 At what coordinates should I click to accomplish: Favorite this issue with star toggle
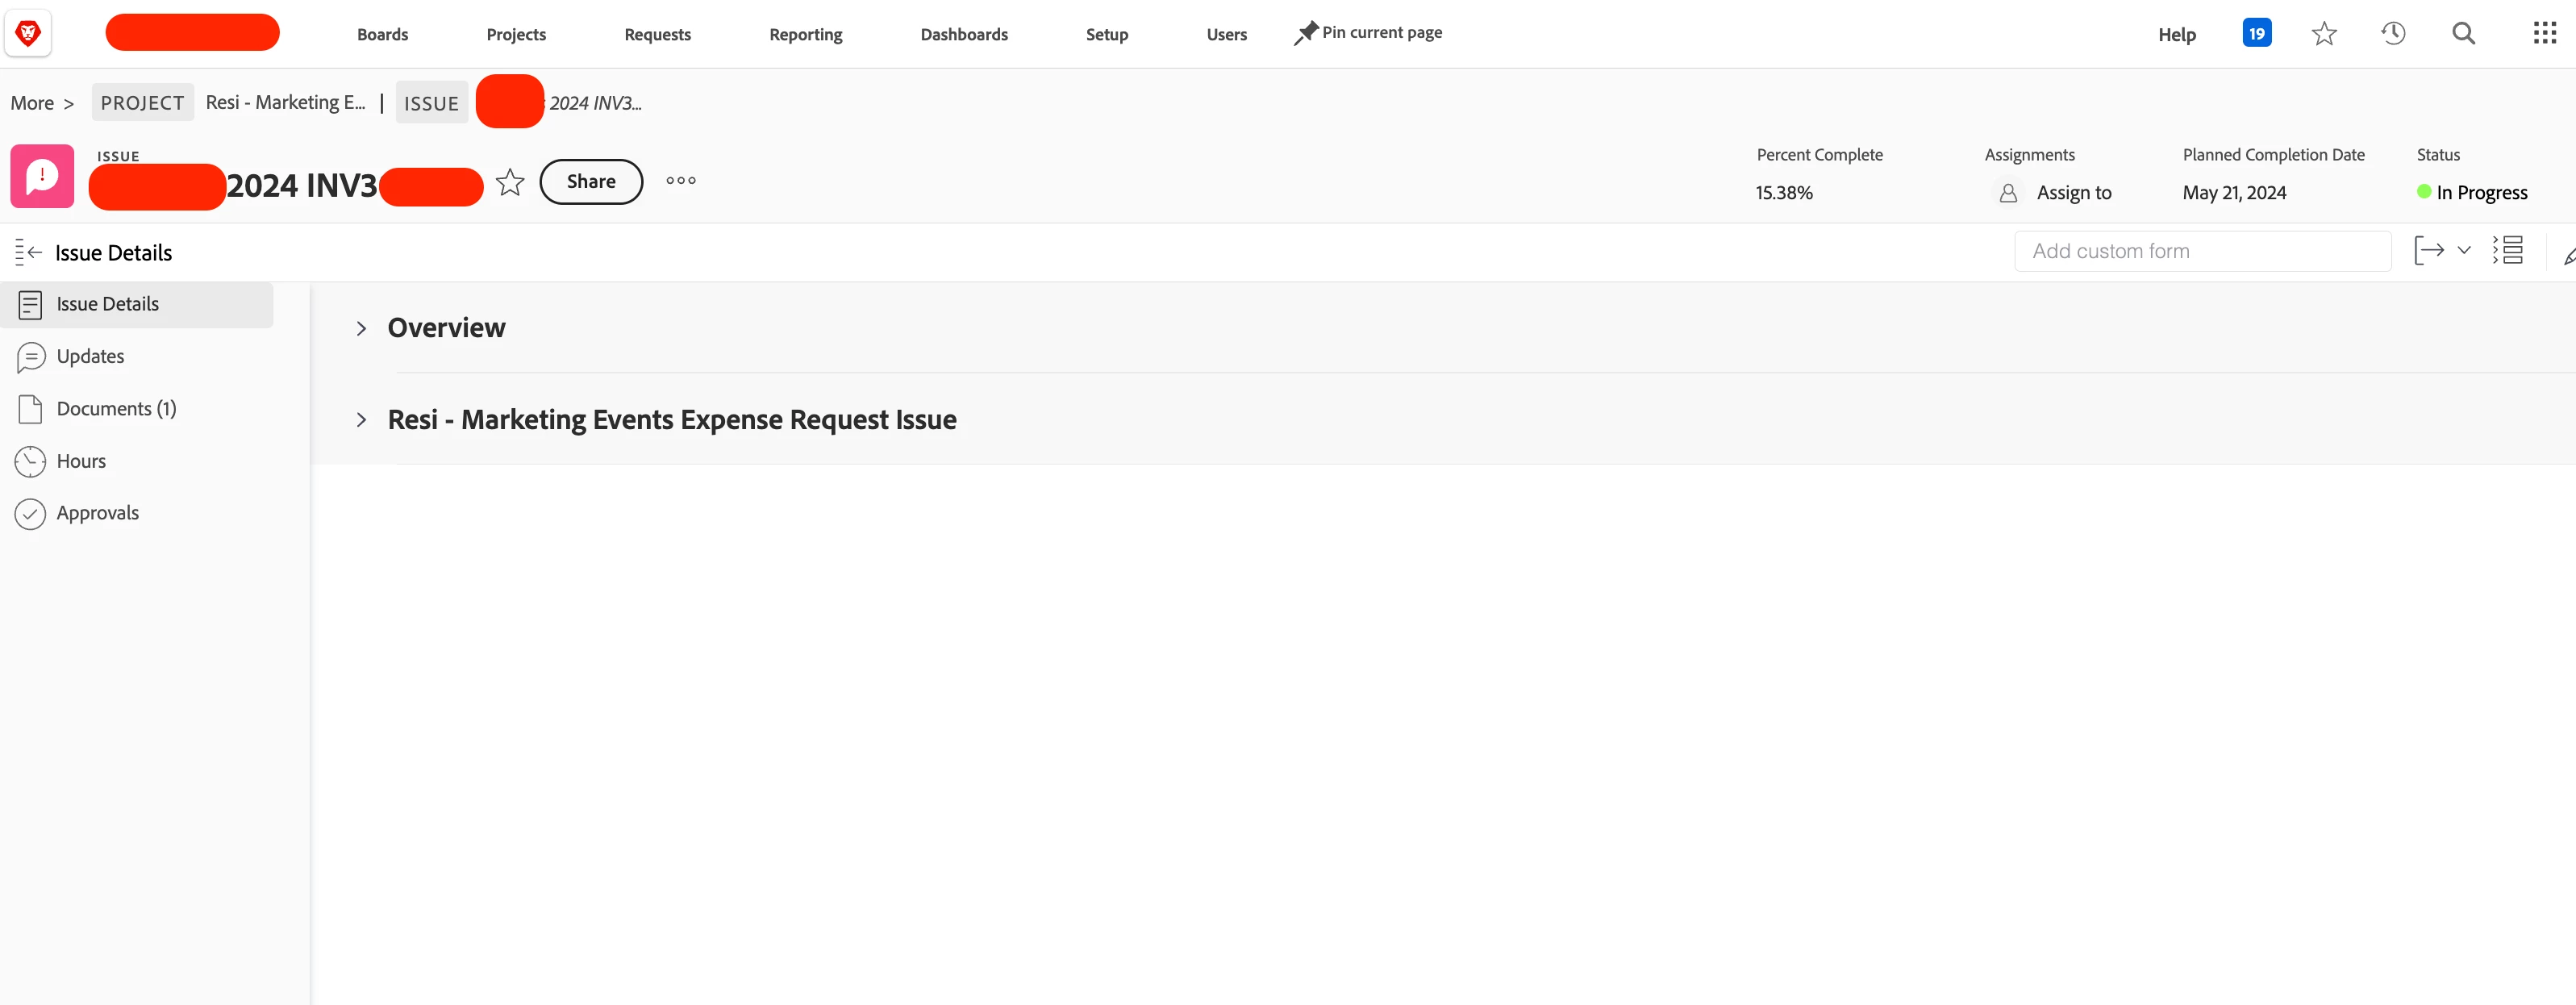pyautogui.click(x=510, y=182)
